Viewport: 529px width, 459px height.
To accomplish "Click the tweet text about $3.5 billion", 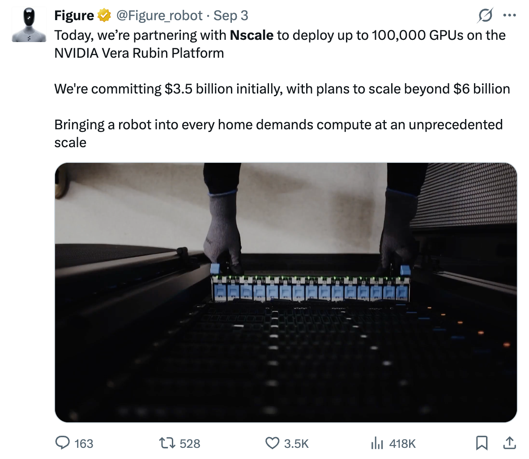I will pyautogui.click(x=282, y=89).
